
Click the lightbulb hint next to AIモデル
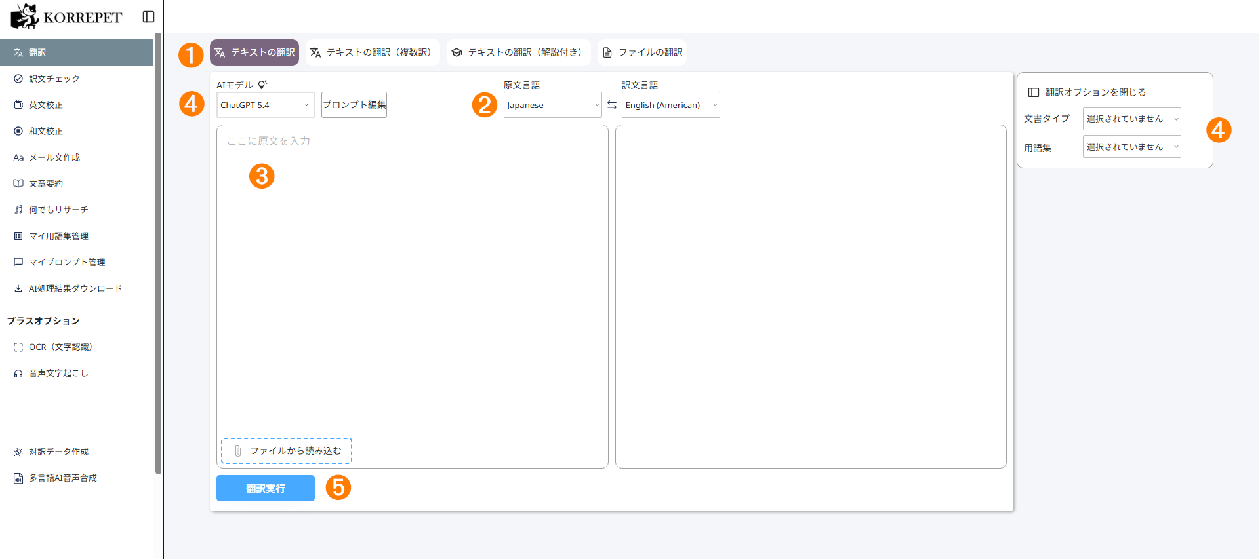[x=262, y=85]
